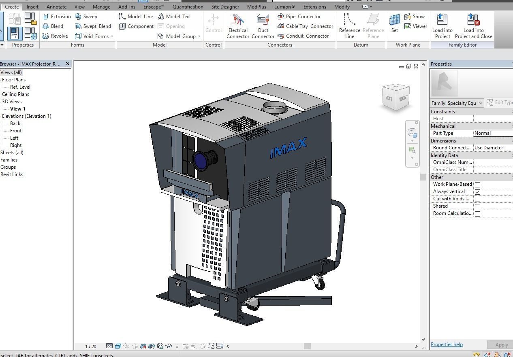Toggle Crop View in view control bar
Viewport: 513px width, 357px height.
click(x=143, y=346)
